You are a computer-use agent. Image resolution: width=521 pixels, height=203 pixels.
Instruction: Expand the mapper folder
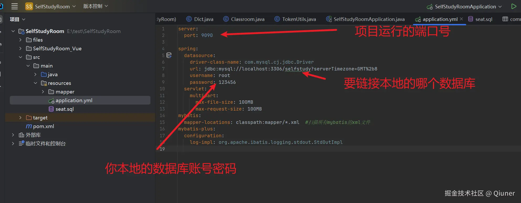(x=43, y=92)
